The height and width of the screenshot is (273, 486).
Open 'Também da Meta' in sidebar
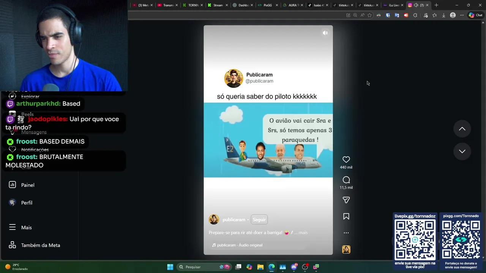point(40,245)
